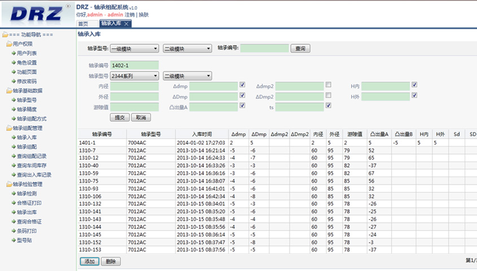477x271 pixels.
Task: Open the 二级模块 dropdown in search bar
Action: (x=187, y=49)
